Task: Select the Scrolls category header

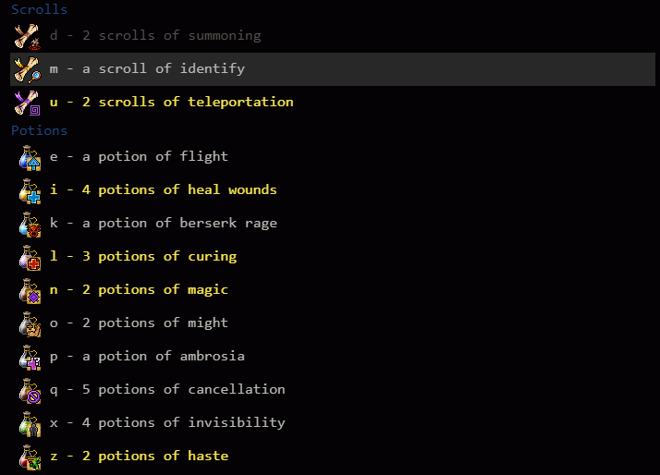Action: (39, 9)
